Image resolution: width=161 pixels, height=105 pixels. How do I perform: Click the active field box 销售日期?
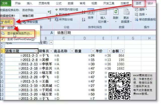(34, 16)
